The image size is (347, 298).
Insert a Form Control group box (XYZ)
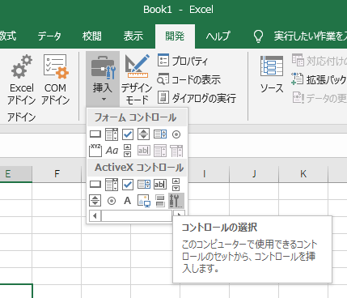(x=95, y=151)
